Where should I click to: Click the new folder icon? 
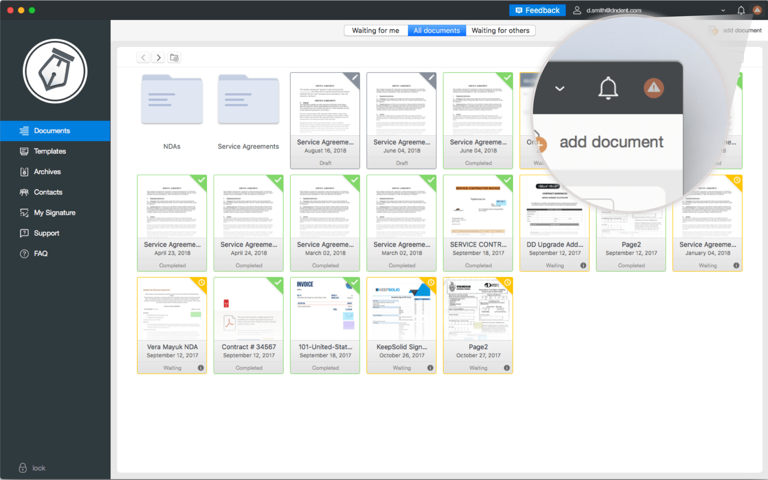tap(174, 58)
